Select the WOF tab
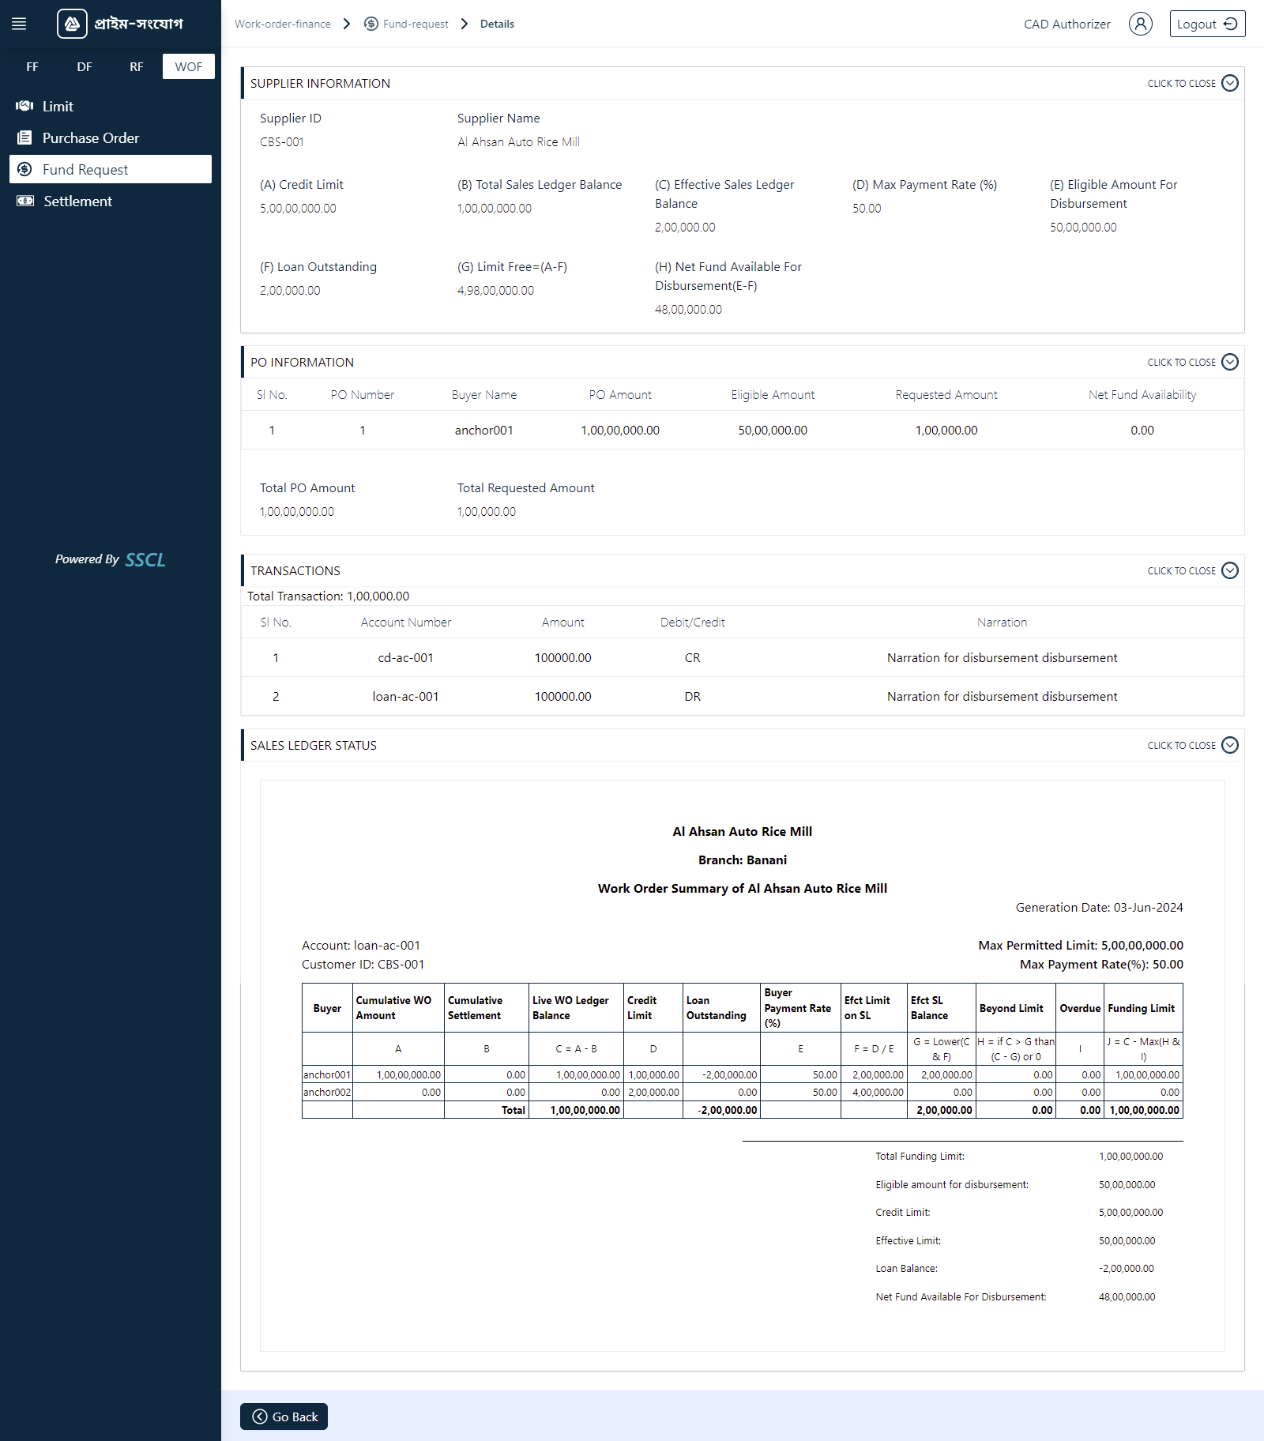 click(189, 66)
